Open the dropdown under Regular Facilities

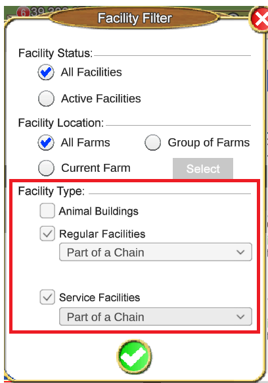156,252
